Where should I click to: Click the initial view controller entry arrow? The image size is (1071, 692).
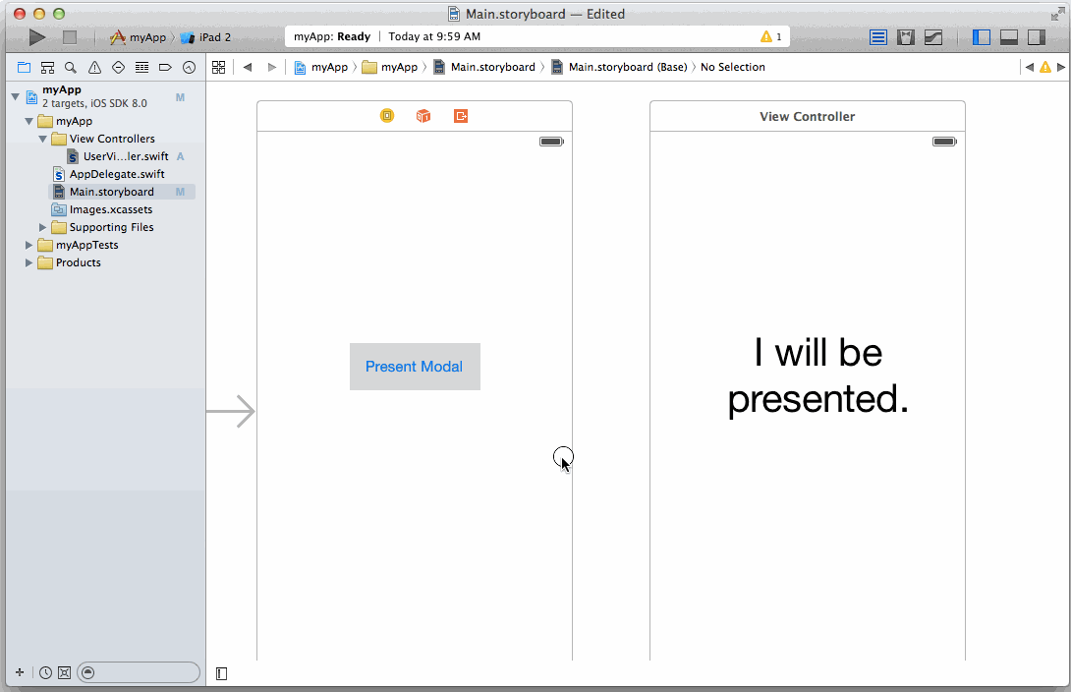point(231,411)
